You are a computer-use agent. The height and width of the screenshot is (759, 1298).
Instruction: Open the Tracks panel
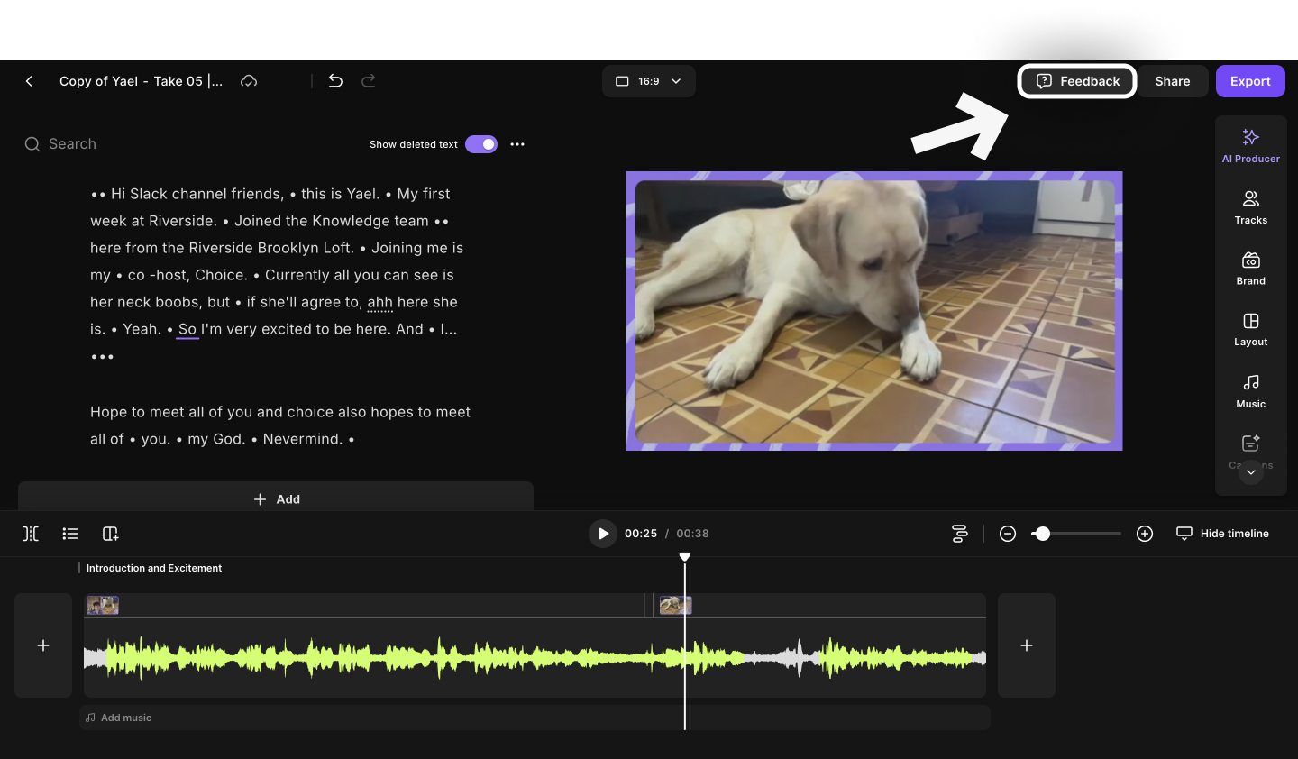coord(1250,206)
